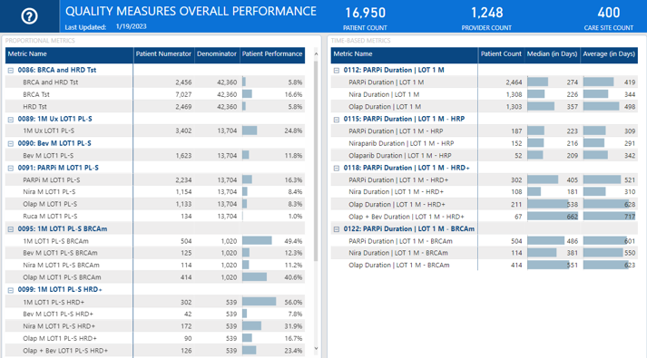Viewport: 647px width, 358px height.
Task: Select the Bev M LOT1 PL-S BRCAm row
Action: 155,253
